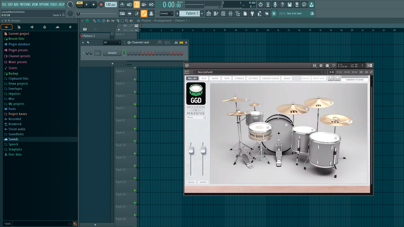Select the playlist paint brush tool
The image size is (404, 227).
click(x=99, y=21)
